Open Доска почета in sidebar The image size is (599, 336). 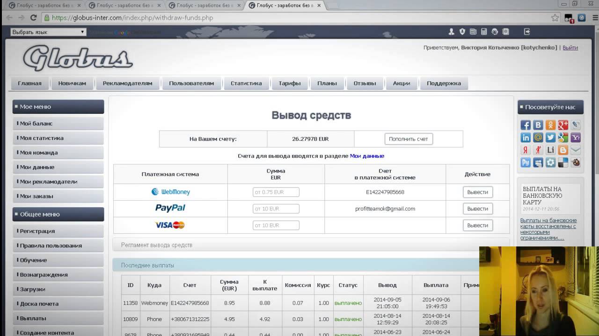tap(58, 304)
